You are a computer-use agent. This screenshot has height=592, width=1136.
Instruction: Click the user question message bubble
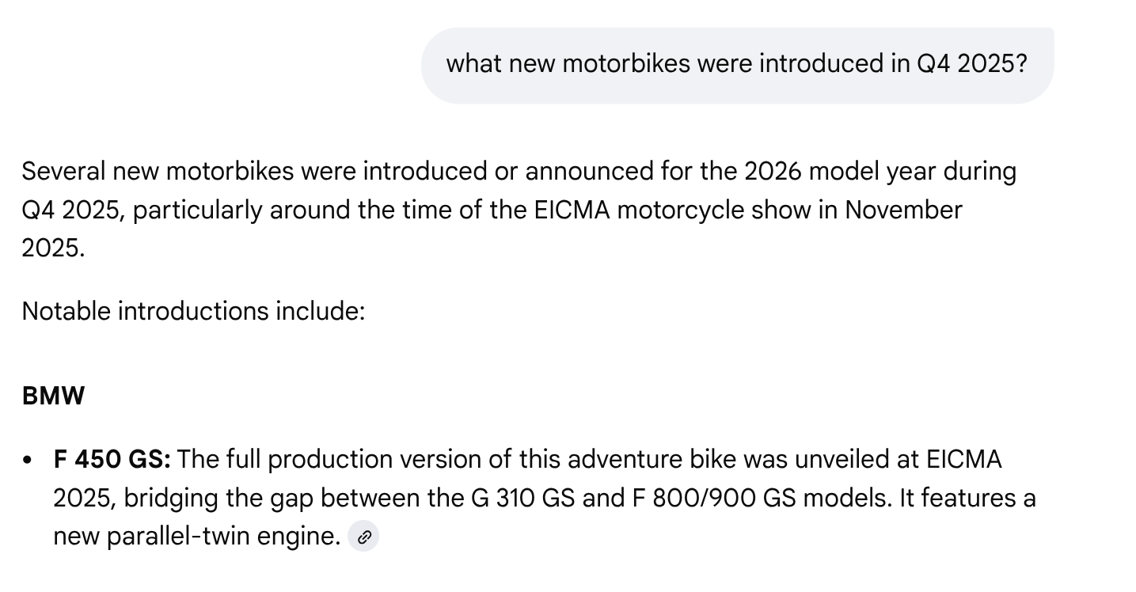tap(736, 65)
